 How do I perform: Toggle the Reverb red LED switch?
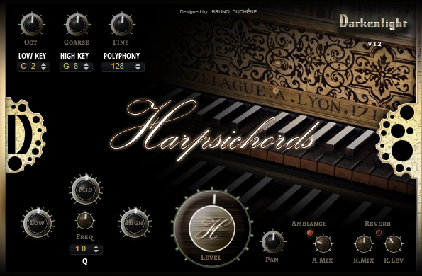pyautogui.click(x=379, y=233)
